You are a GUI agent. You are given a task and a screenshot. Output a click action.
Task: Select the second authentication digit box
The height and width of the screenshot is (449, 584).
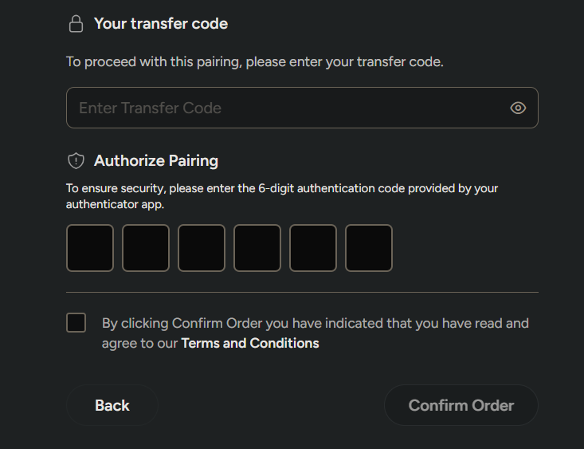click(146, 248)
